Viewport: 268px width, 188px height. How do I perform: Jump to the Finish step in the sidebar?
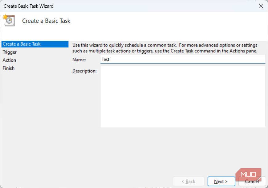tap(8, 68)
